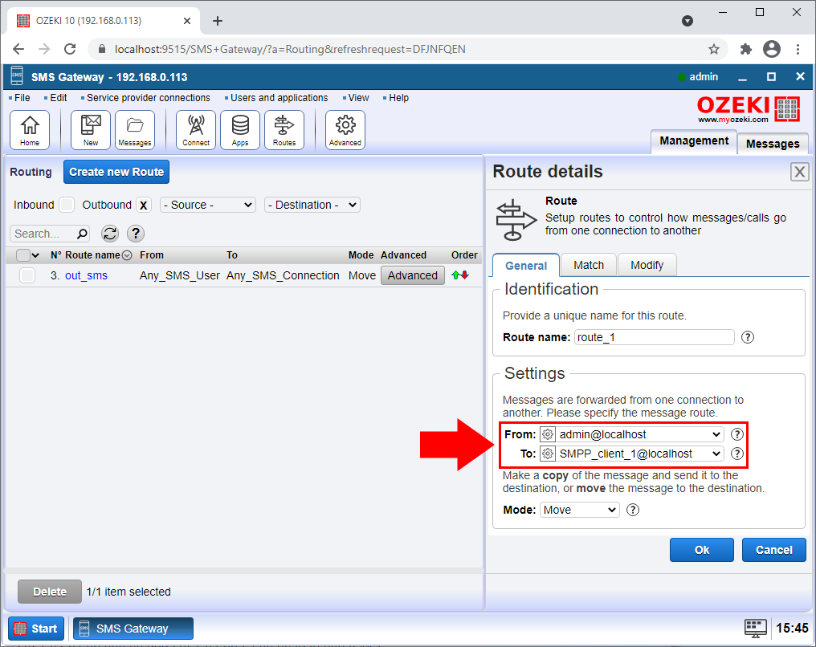Switch to the General tab

pyautogui.click(x=525, y=265)
